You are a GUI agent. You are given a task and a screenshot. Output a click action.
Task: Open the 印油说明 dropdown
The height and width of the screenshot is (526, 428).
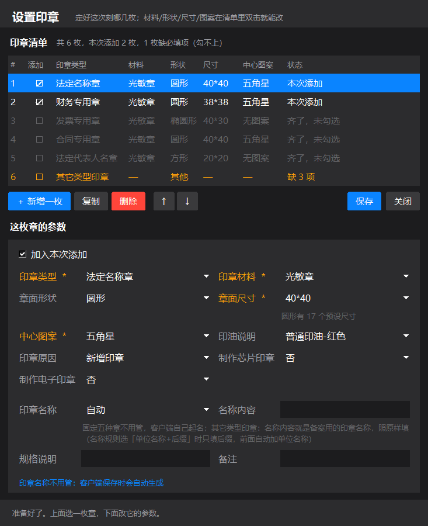click(x=346, y=336)
